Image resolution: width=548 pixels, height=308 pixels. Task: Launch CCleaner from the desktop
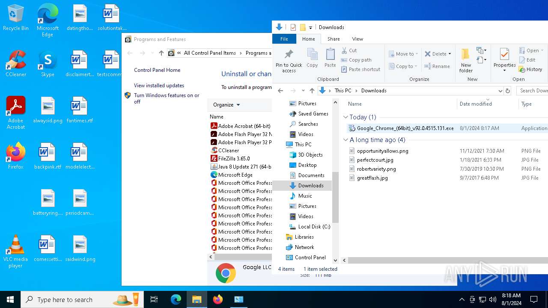click(x=15, y=64)
